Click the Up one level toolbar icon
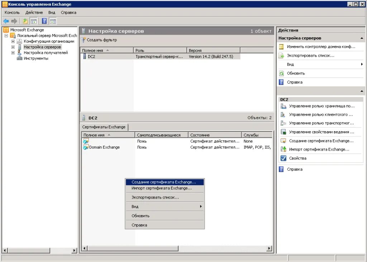 (x=25, y=21)
